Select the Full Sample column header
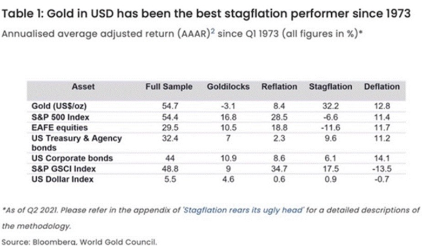422x246 pixels. (167, 87)
